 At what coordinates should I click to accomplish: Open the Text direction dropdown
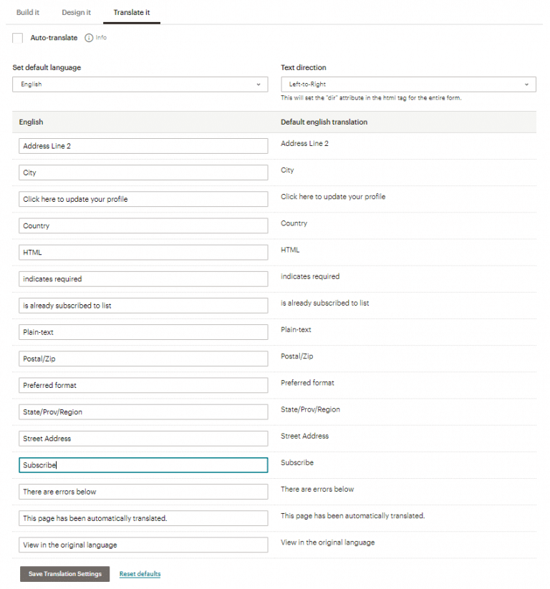pyautogui.click(x=408, y=84)
